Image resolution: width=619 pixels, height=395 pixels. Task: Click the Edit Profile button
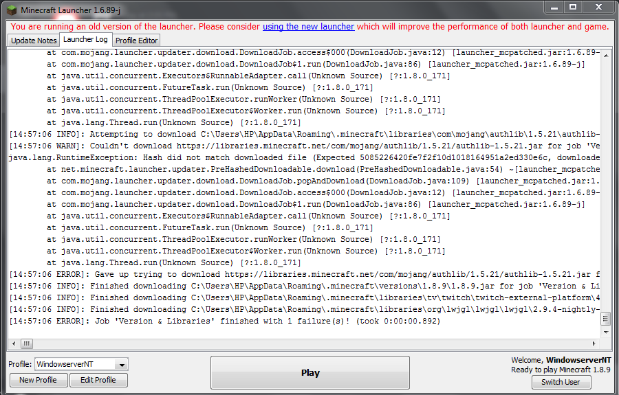click(98, 380)
